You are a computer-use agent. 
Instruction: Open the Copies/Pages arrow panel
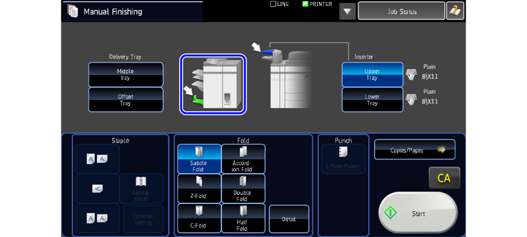415,149
